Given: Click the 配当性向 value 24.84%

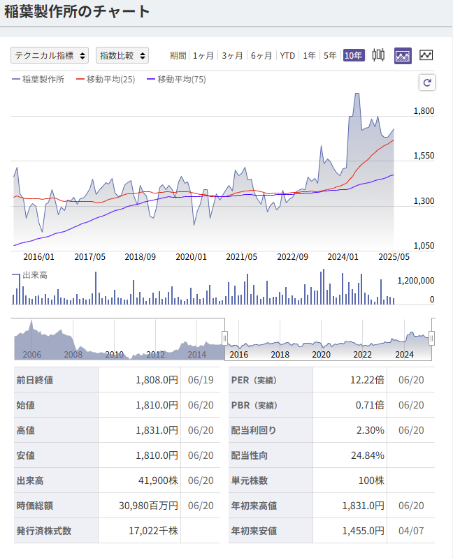Looking at the screenshot, I should [x=368, y=455].
